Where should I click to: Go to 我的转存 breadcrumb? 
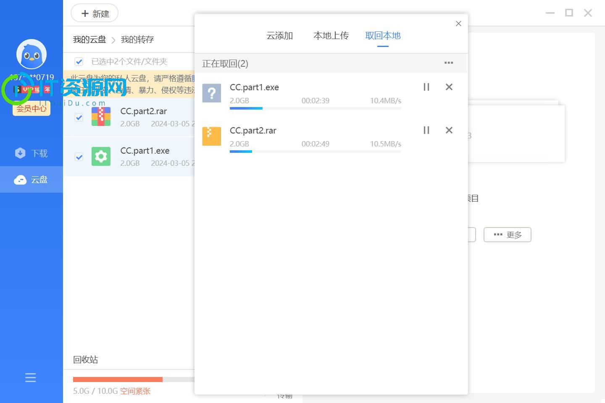137,39
